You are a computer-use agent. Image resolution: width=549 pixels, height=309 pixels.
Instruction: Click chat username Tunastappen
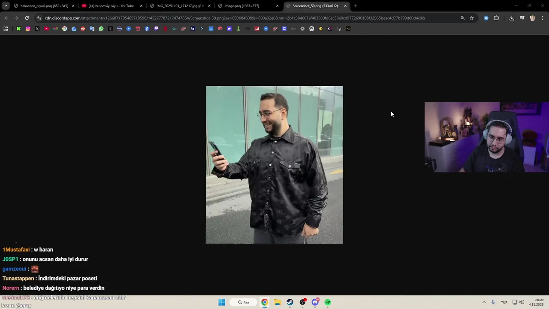tap(18, 279)
